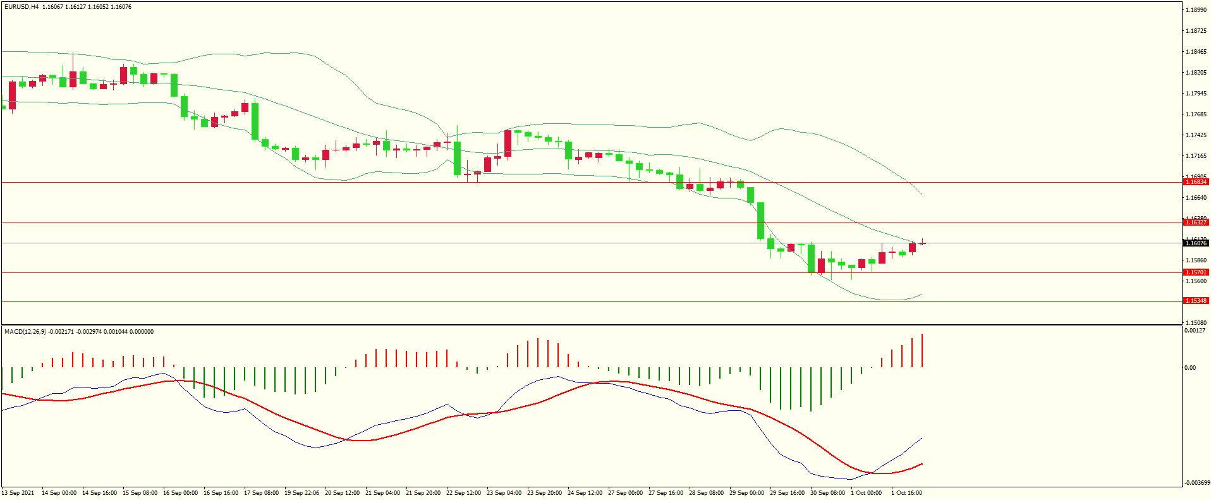This screenshot has height=500, width=1211.
Task: Click the 16 Sep 16:00 time label
Action: point(221,493)
